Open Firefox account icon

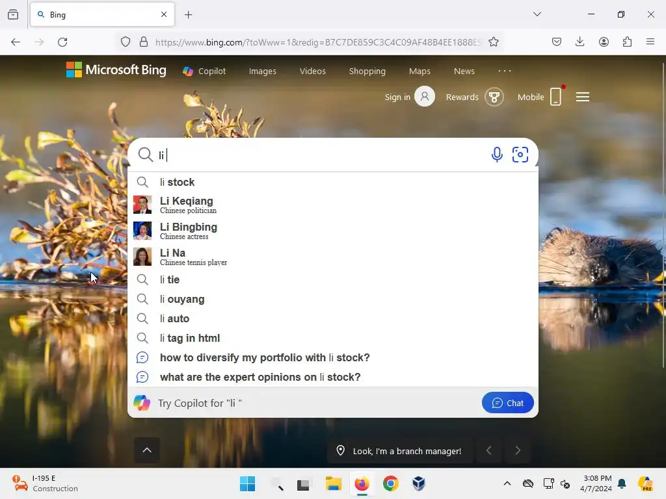[604, 42]
